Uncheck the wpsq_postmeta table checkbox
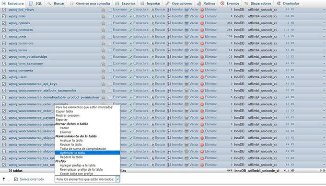326x186 pixels. [4, 30]
